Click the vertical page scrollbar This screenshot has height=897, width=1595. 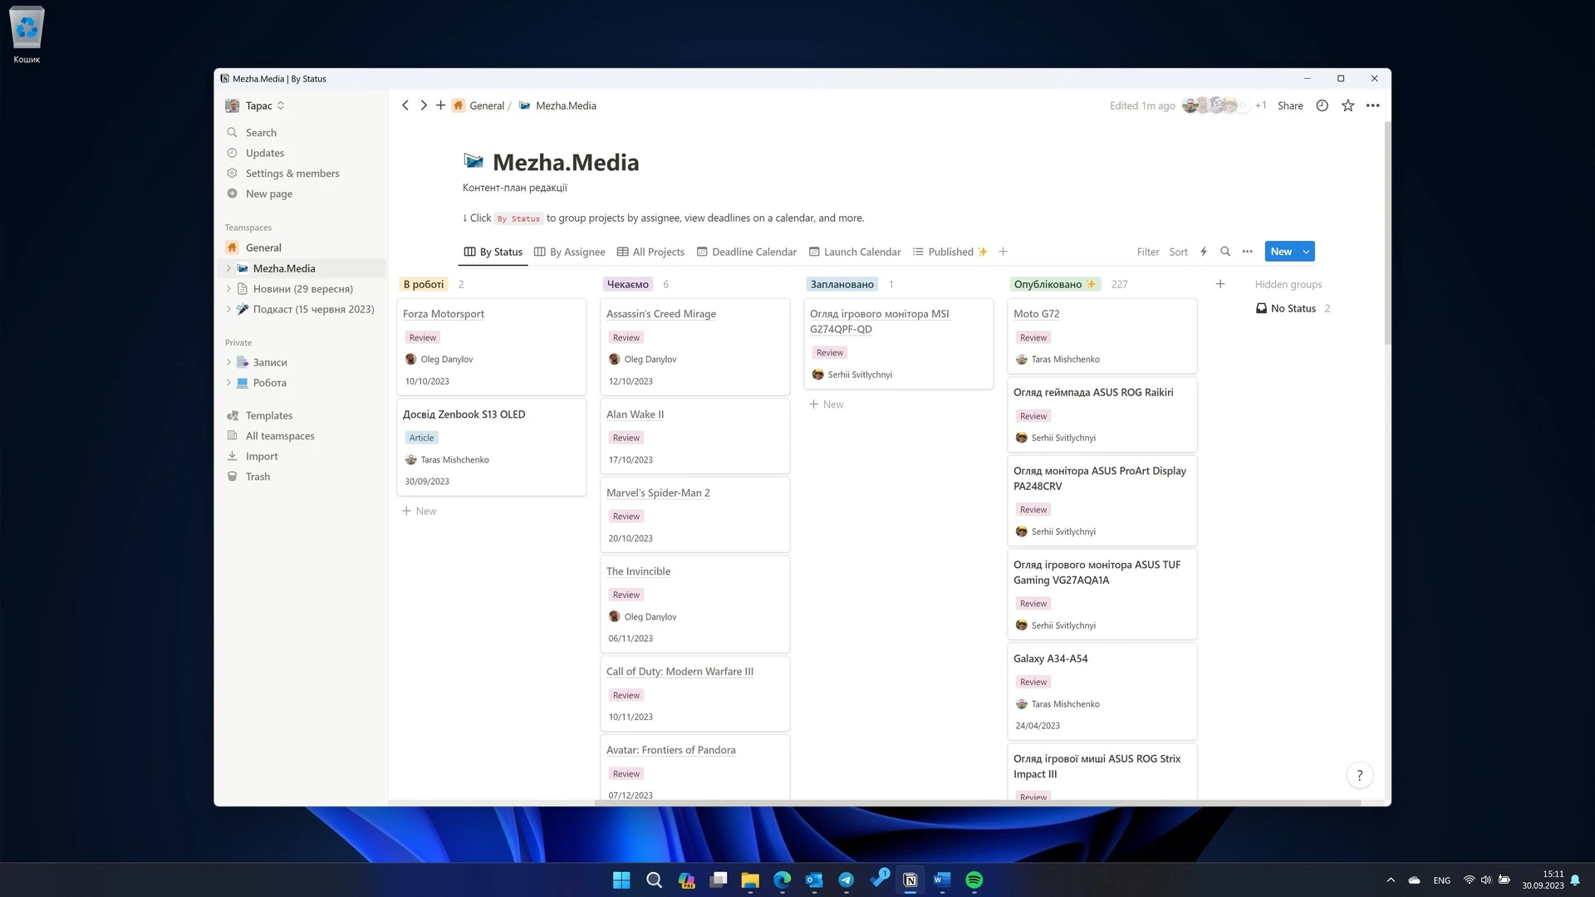1387,233
